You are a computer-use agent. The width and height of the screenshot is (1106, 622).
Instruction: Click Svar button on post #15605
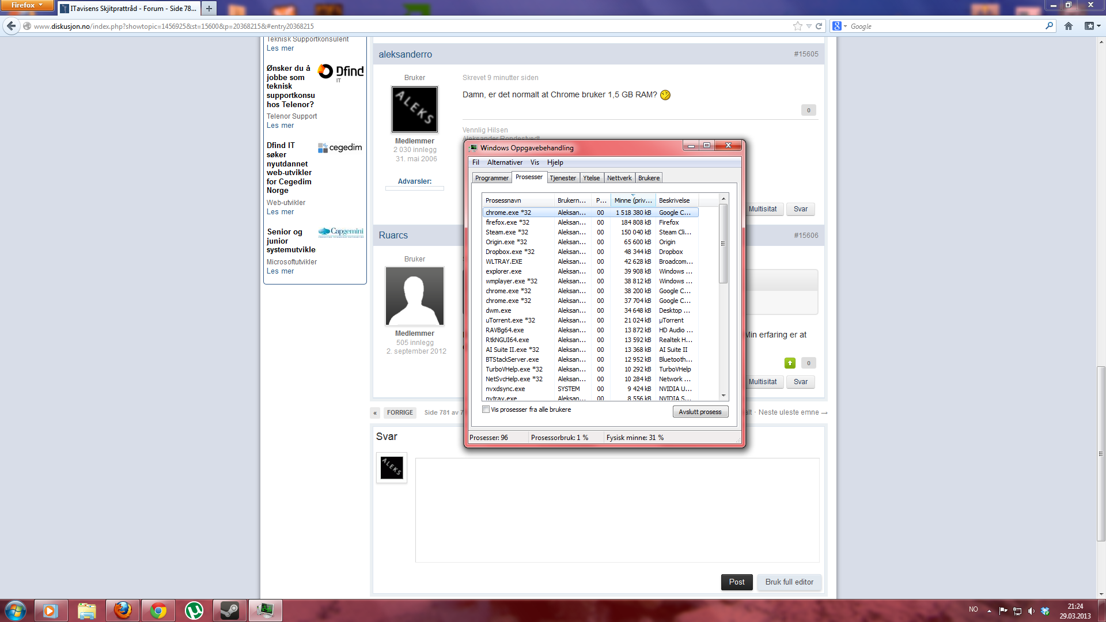[801, 209]
